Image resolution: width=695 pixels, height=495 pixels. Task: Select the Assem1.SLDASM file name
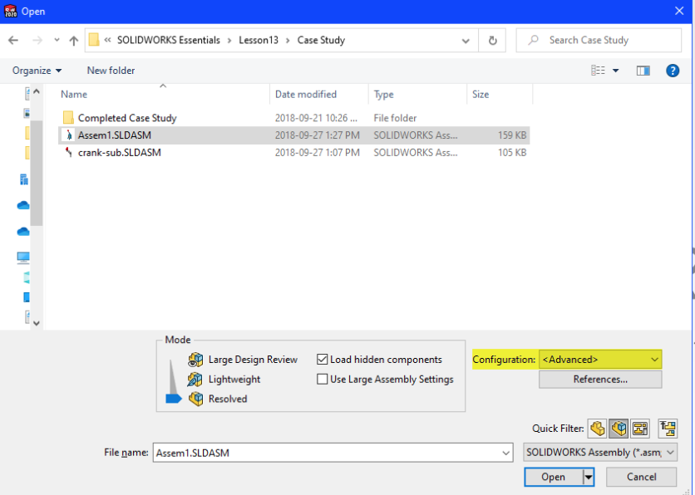(x=115, y=135)
